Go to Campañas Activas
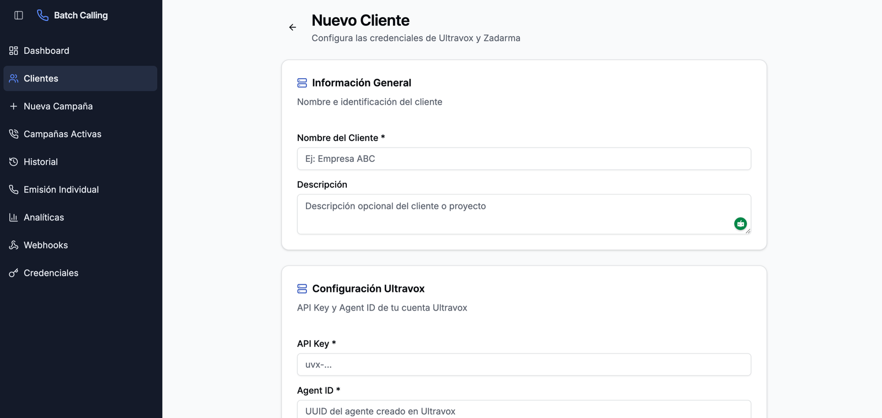The width and height of the screenshot is (882, 418). point(80,134)
